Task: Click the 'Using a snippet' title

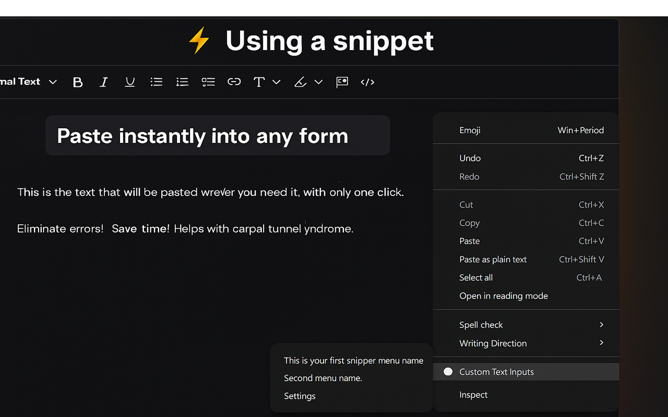Action: [329, 41]
